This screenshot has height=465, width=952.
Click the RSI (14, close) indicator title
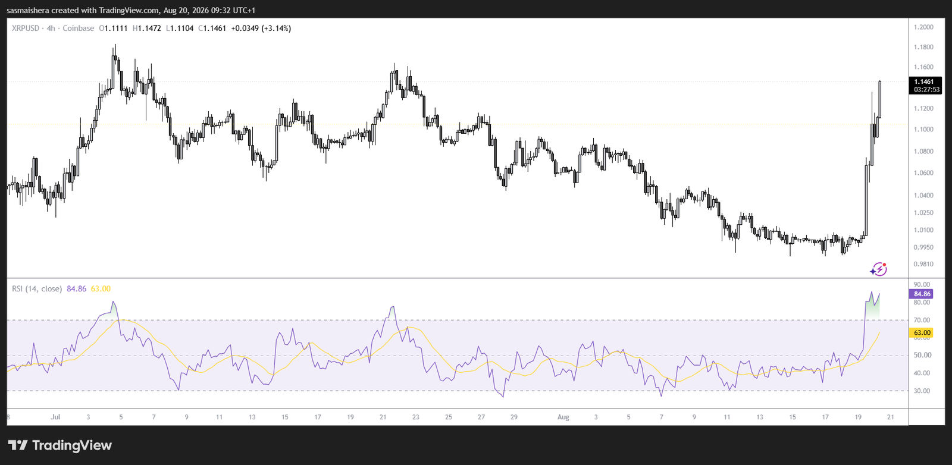[37, 288]
